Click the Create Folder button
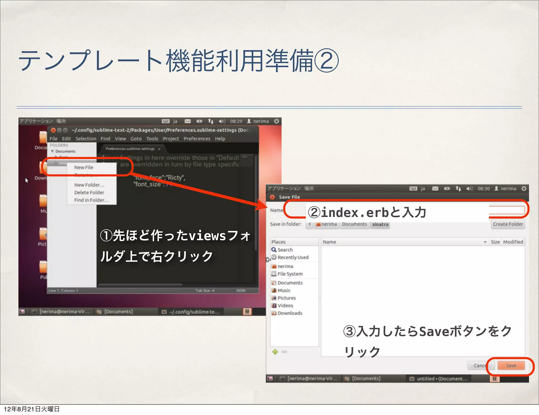539x415 pixels. click(508, 224)
